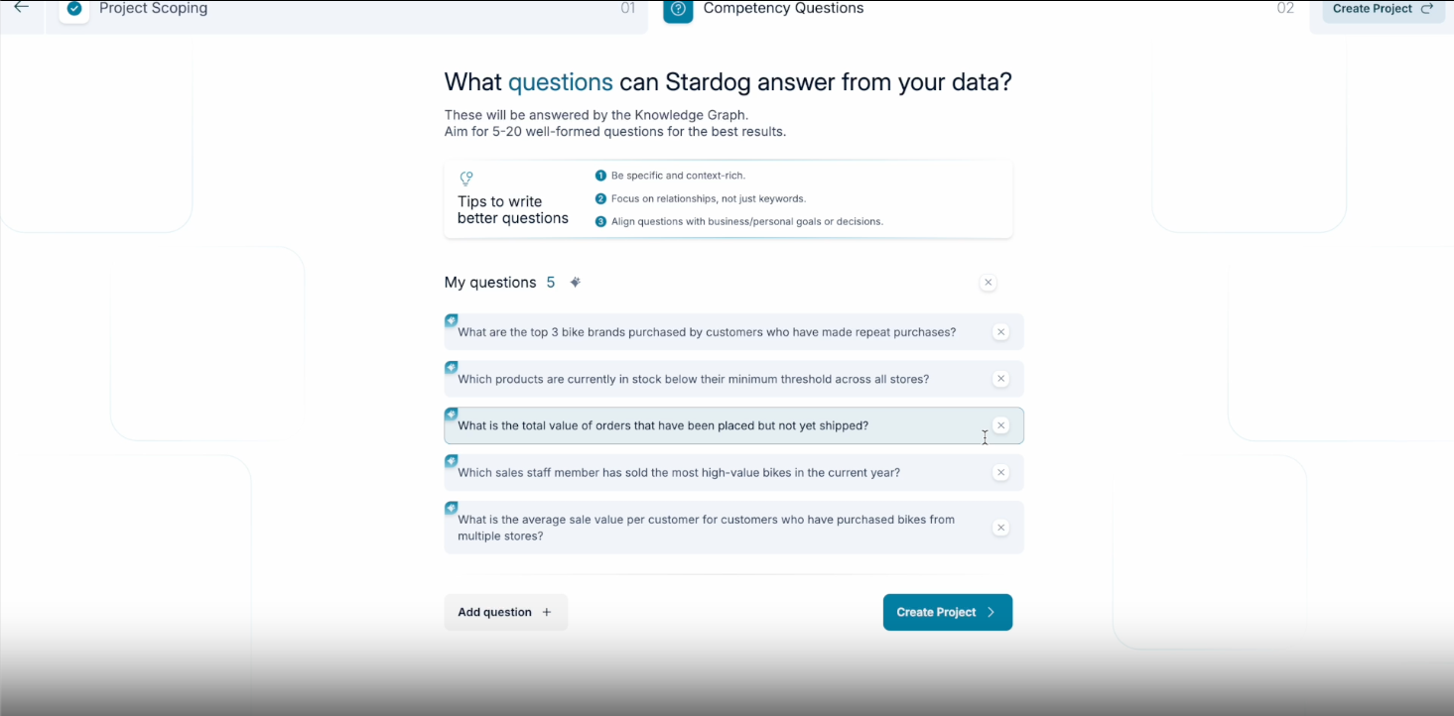This screenshot has width=1454, height=716.
Task: Clear all questions with the header X icon
Action: point(988,283)
